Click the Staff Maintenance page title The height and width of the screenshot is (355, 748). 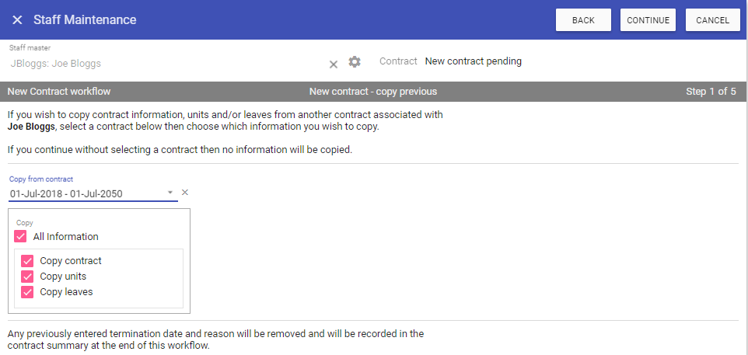coord(85,20)
